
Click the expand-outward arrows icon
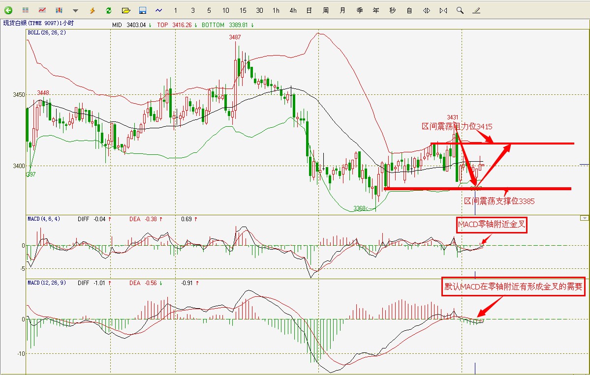pyautogui.click(x=427, y=10)
